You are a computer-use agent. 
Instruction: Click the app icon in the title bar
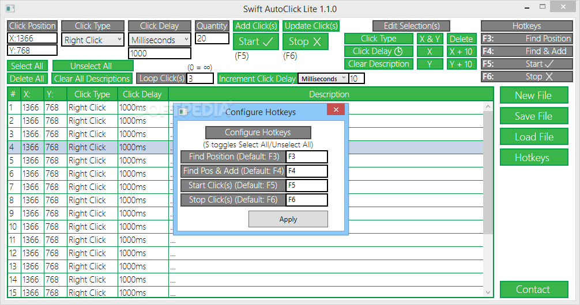point(10,8)
